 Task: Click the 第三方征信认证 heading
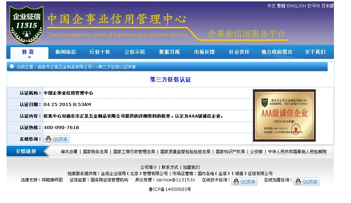pos(170,80)
